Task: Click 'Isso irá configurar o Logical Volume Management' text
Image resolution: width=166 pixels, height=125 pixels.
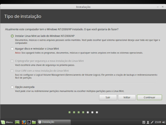Action: [86, 76]
